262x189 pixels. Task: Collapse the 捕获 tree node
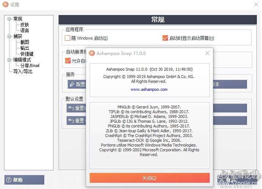[x=9, y=36]
